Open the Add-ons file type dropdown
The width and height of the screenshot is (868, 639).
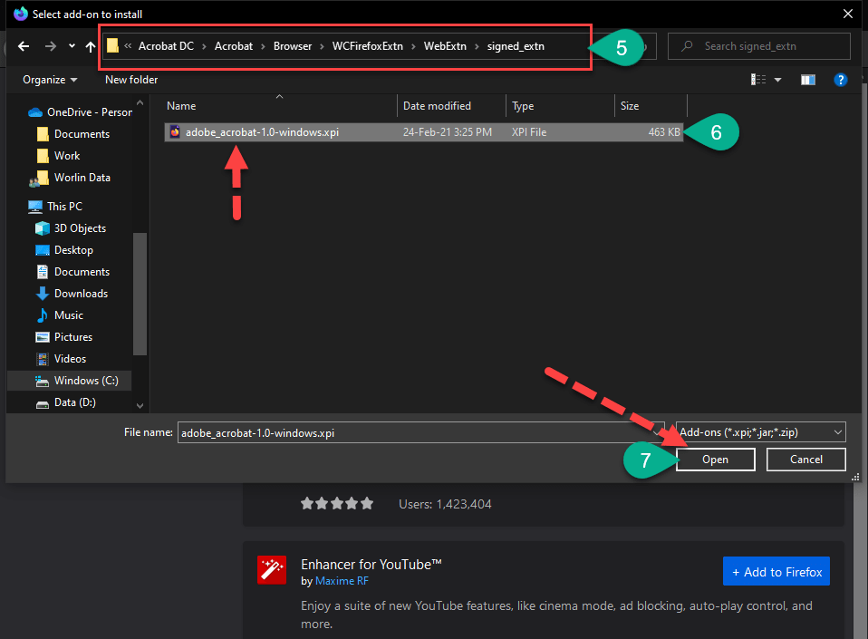[760, 432]
